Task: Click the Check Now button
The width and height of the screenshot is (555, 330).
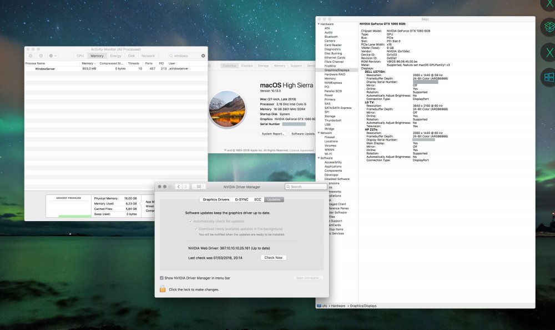Action: click(273, 258)
